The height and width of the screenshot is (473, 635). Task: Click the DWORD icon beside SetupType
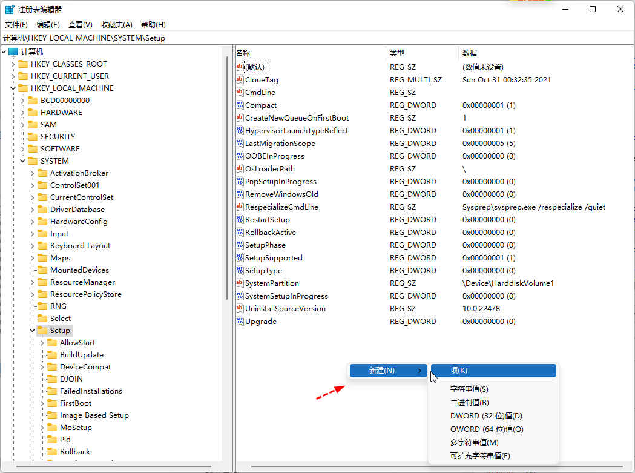point(240,270)
